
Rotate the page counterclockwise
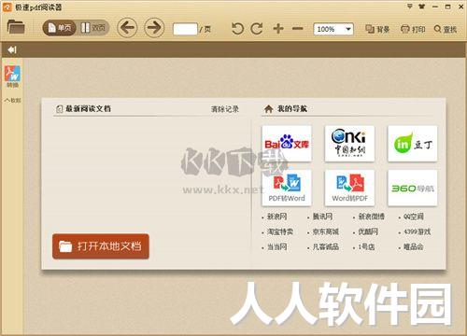point(237,29)
